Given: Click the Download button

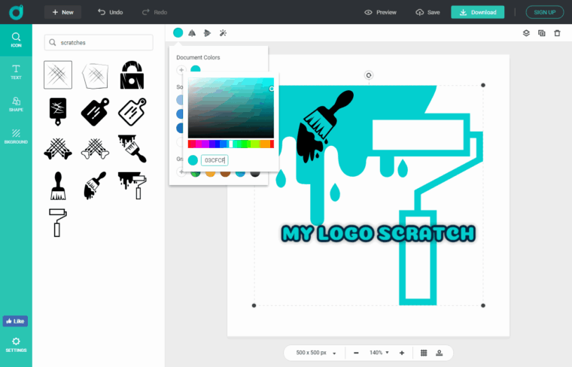Looking at the screenshot, I should 477,12.
